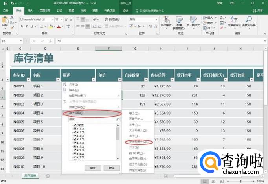Uncheck the ¥11.00 filter checkbox
This screenshot has width=268, height=184.
coord(74,128)
